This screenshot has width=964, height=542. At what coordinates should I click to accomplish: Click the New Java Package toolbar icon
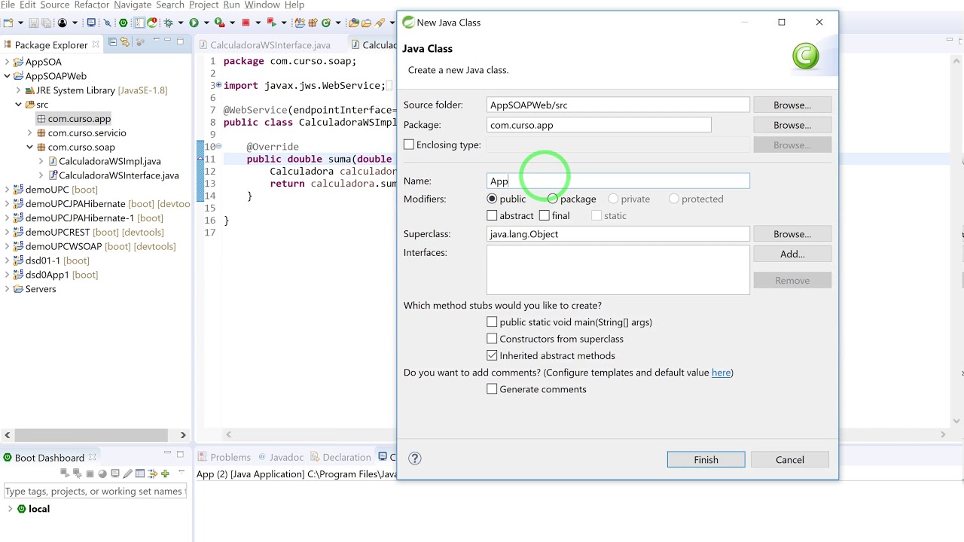[x=313, y=23]
